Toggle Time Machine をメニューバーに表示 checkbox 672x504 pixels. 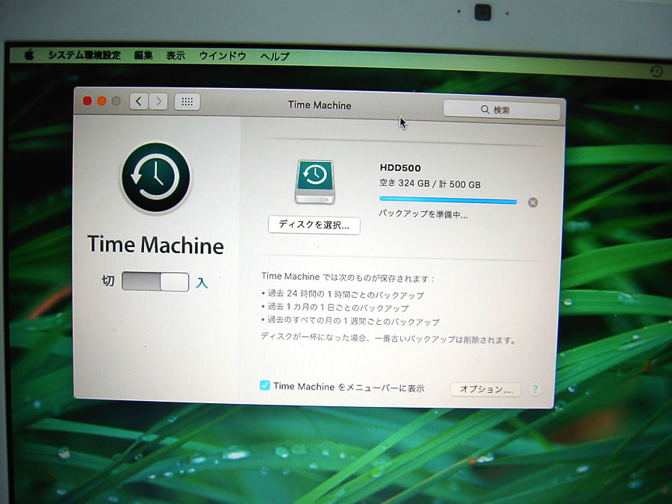[265, 385]
